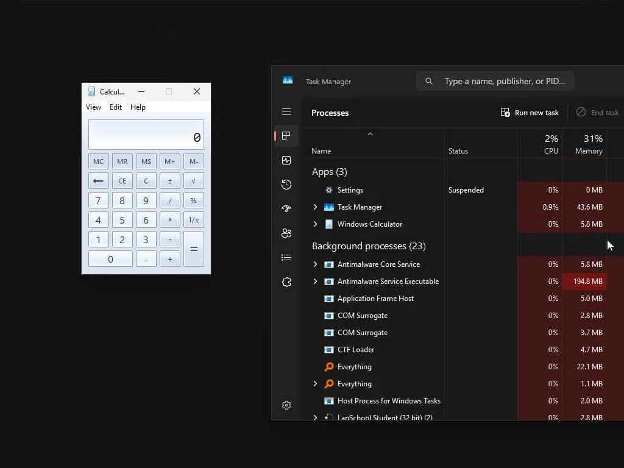The height and width of the screenshot is (468, 624).
Task: Open the Calculator Edit menu
Action: 116,107
